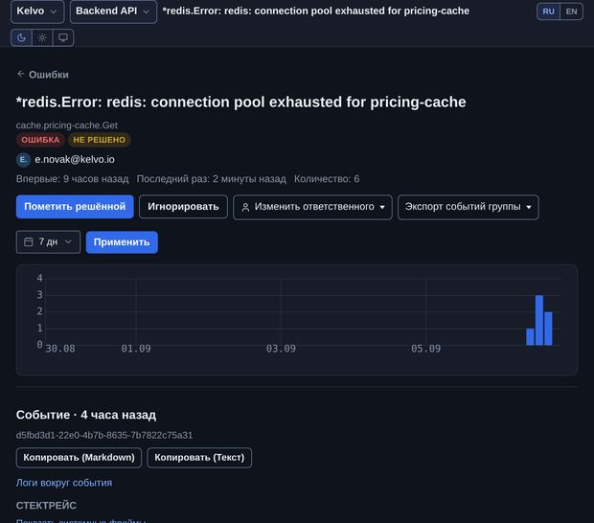Click the tallest bar in the chart
The width and height of the screenshot is (594, 523).
tap(539, 320)
